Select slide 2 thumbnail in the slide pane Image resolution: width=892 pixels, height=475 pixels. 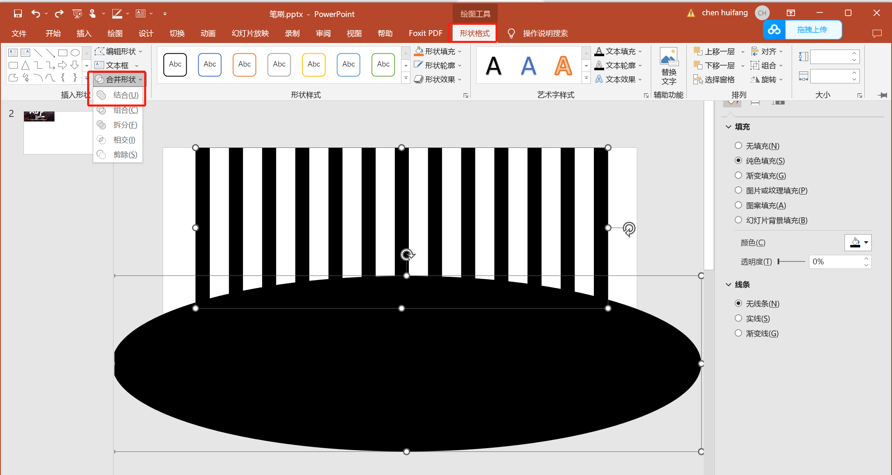(x=58, y=132)
